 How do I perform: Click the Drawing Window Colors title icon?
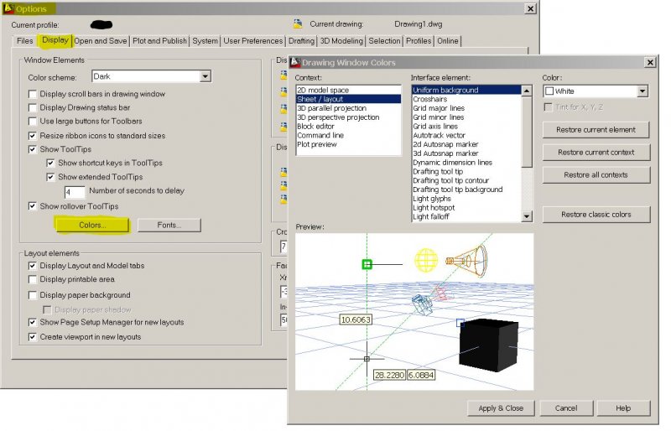coord(294,62)
